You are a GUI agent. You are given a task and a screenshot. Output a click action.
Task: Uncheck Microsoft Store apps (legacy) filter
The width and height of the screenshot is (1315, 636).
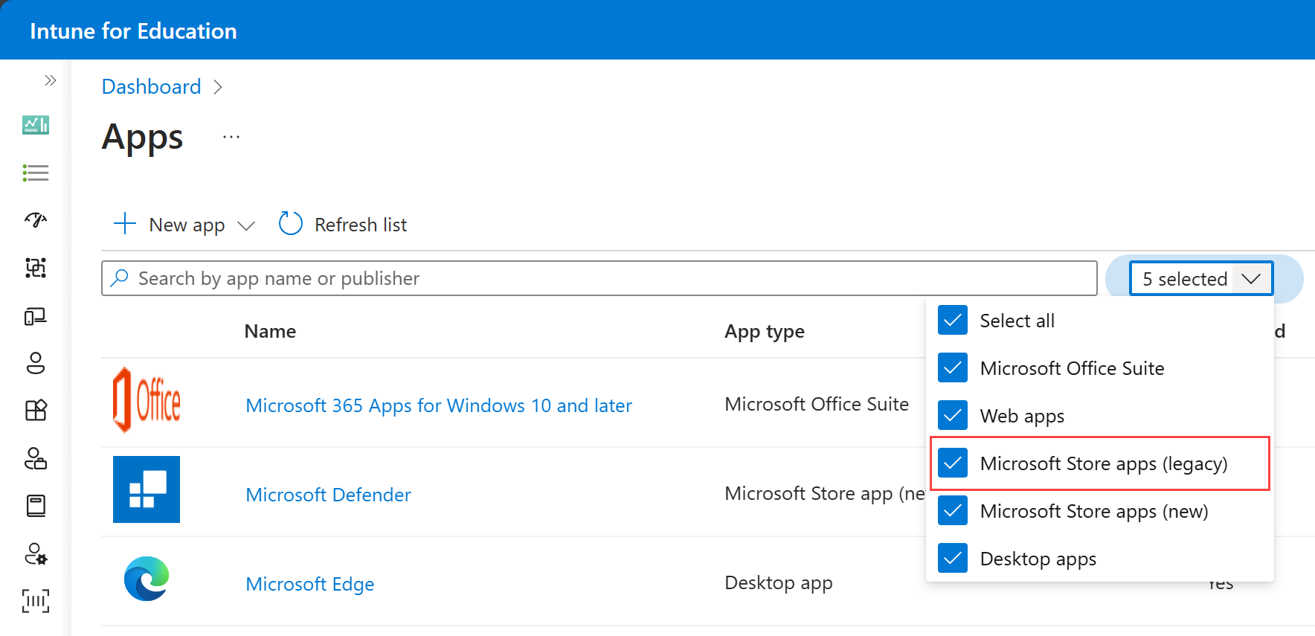coord(953,463)
